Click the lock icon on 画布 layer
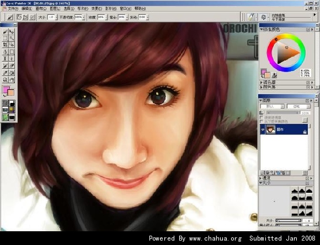 (305, 132)
